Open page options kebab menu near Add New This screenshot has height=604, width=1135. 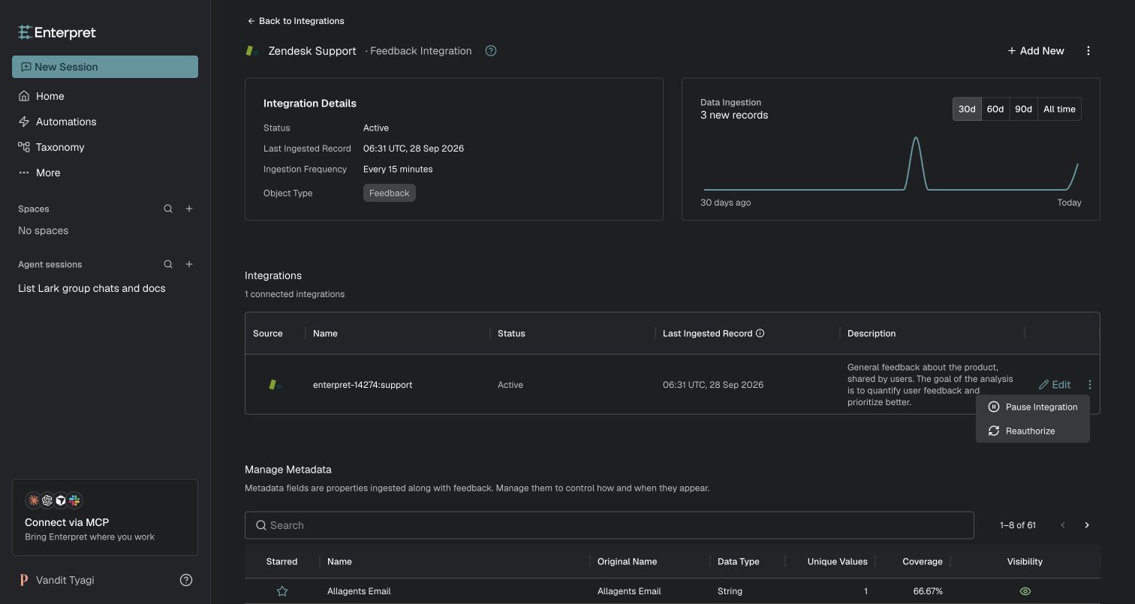1088,51
